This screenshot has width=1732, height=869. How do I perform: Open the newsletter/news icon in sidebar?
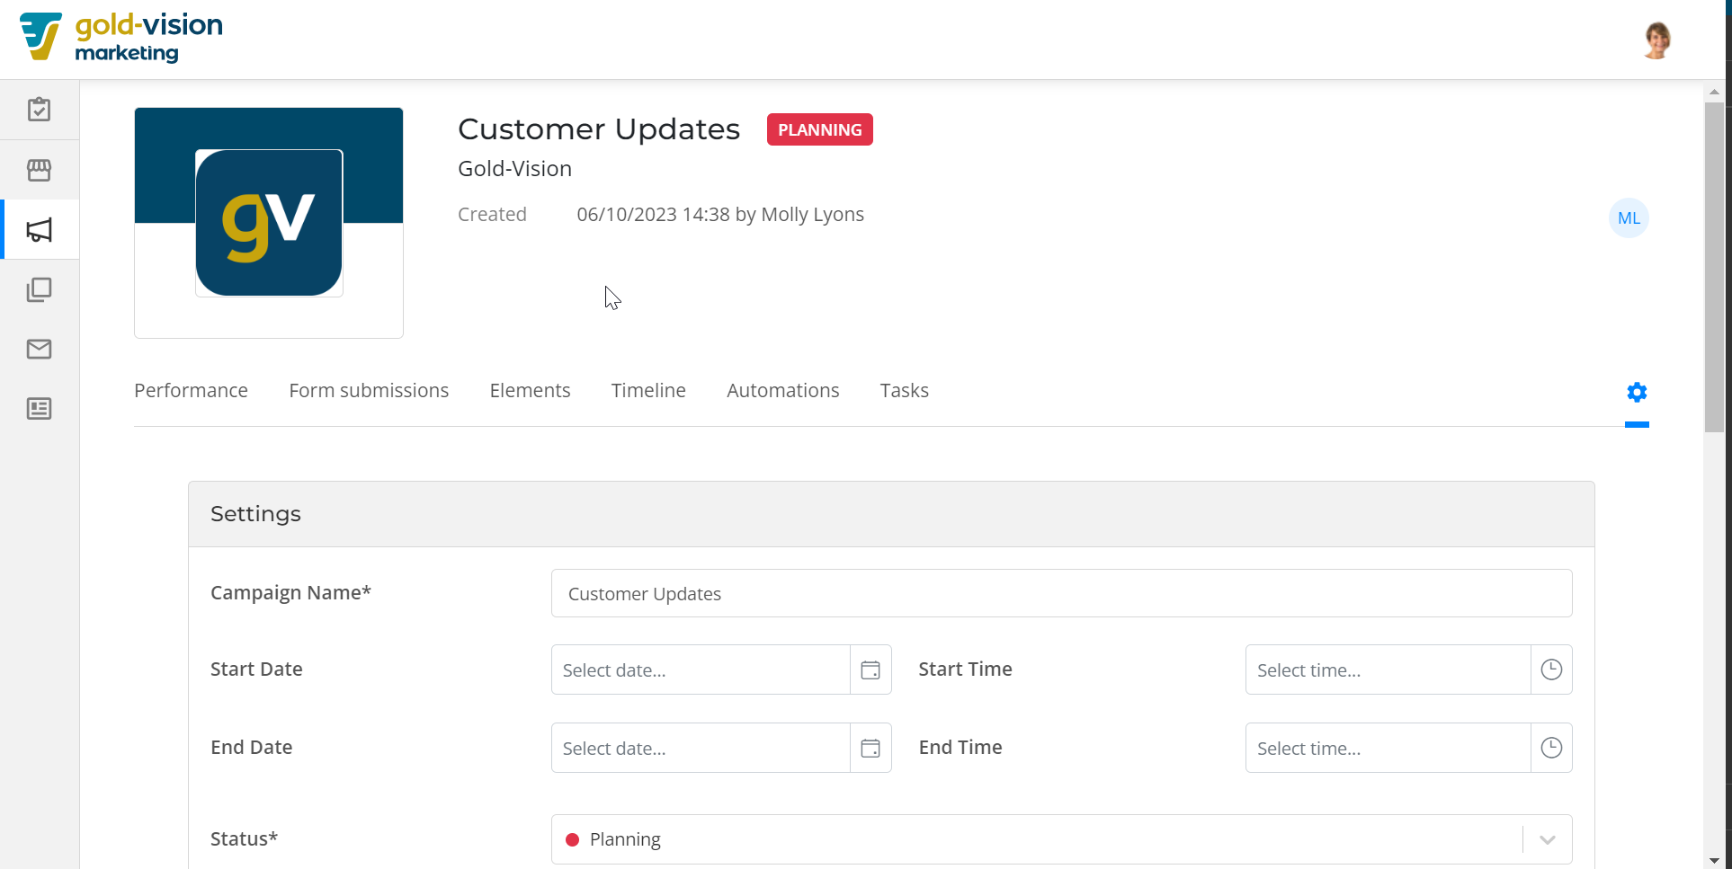pos(39,409)
